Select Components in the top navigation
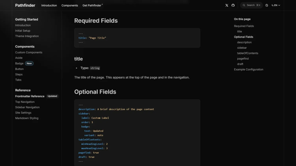 pyautogui.click(x=70, y=5)
